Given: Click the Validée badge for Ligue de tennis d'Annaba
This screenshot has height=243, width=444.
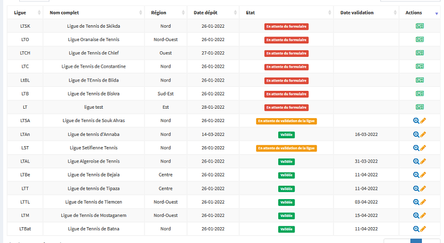Looking at the screenshot, I should tap(286, 134).
